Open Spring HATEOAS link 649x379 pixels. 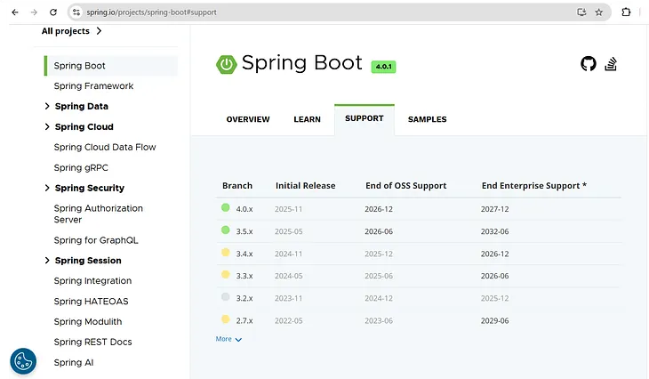pyautogui.click(x=91, y=302)
